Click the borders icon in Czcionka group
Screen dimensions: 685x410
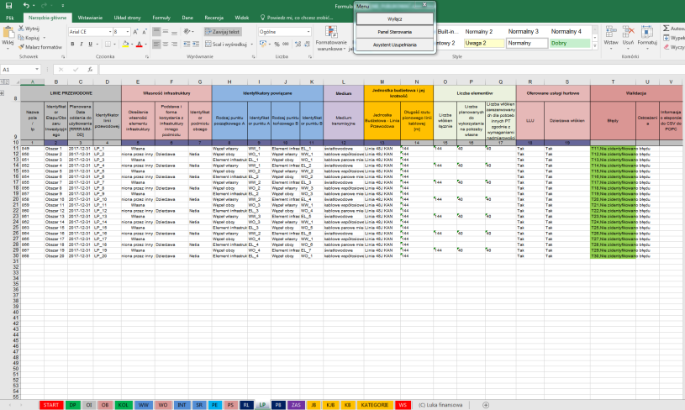(108, 44)
